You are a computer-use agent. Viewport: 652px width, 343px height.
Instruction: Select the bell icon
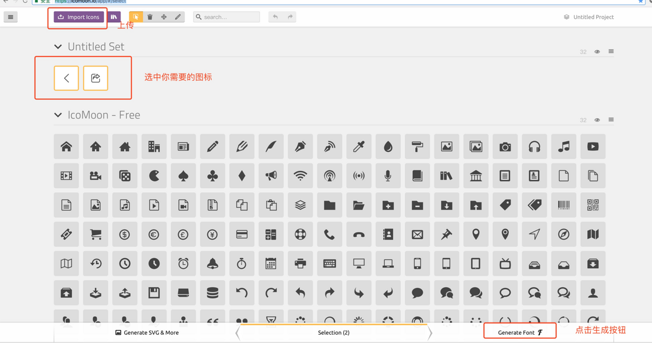click(213, 263)
